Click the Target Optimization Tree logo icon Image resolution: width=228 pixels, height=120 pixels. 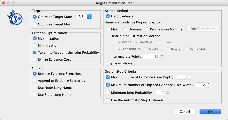(x=15, y=17)
